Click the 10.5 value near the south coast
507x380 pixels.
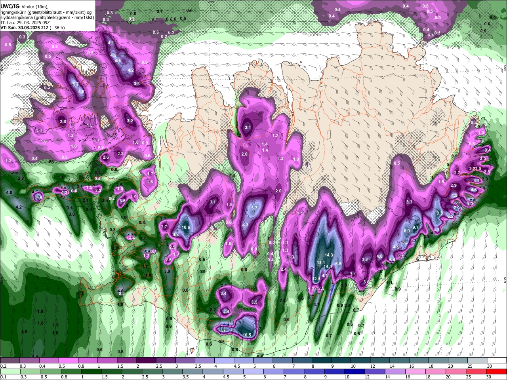tap(247, 335)
